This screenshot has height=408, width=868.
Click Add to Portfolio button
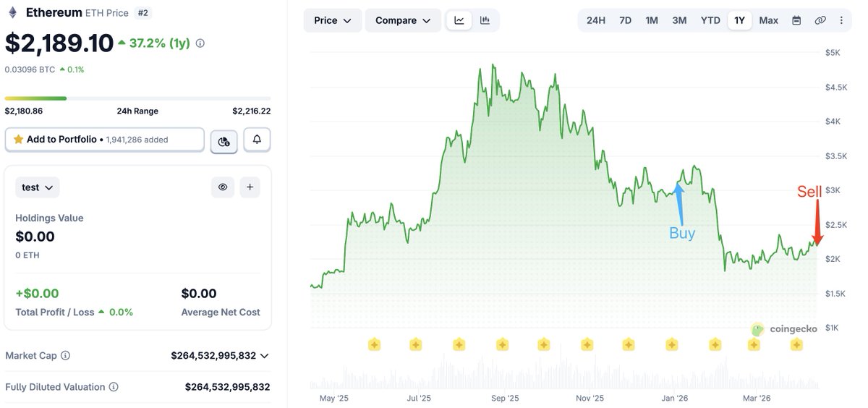(x=104, y=140)
